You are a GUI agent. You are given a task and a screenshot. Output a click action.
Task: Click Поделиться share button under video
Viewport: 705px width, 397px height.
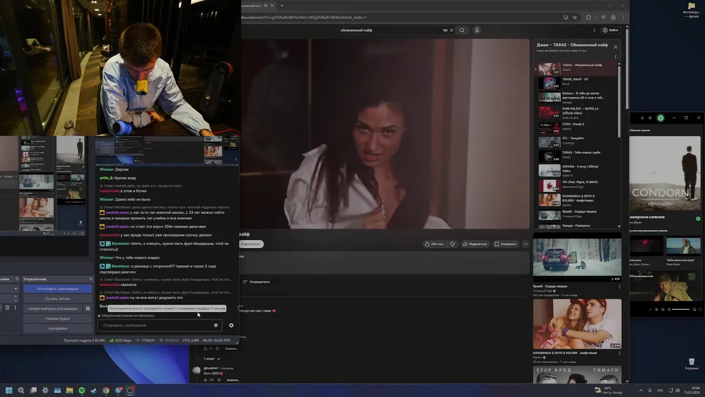pyautogui.click(x=475, y=244)
